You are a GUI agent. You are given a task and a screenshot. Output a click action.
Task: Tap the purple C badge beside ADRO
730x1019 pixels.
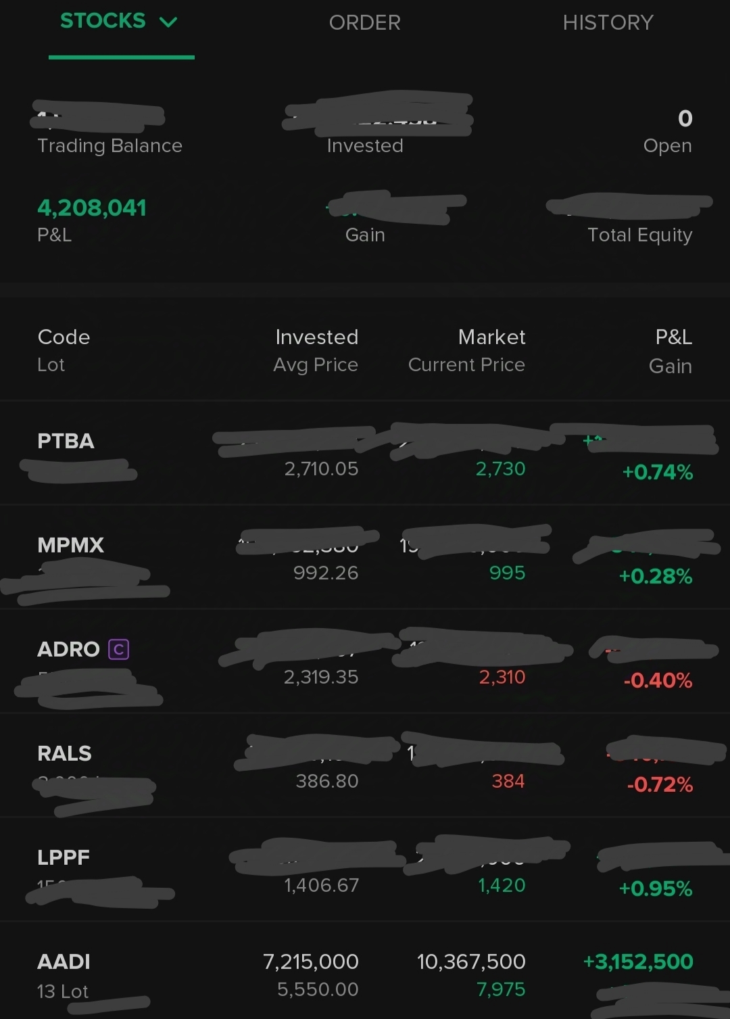pos(118,650)
